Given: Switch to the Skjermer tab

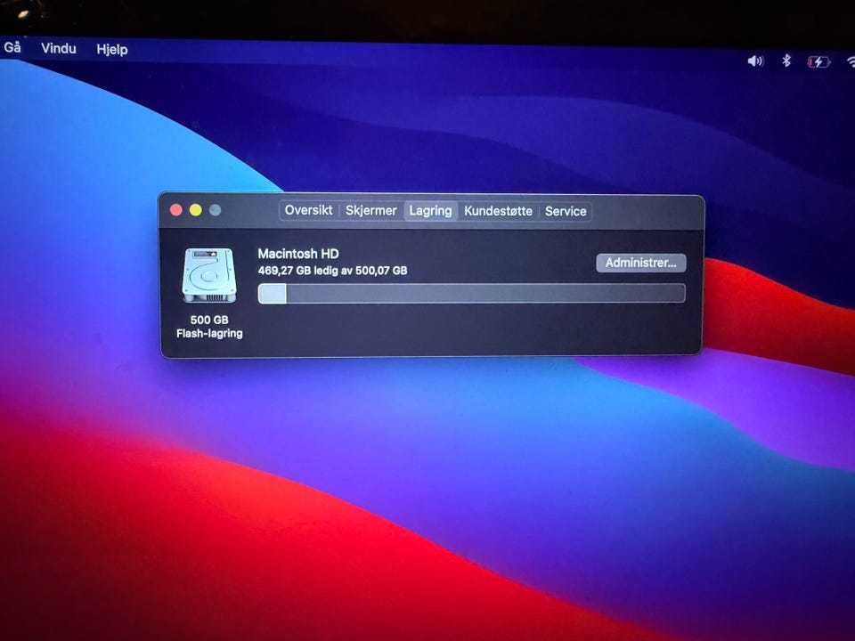Looking at the screenshot, I should pos(370,210).
